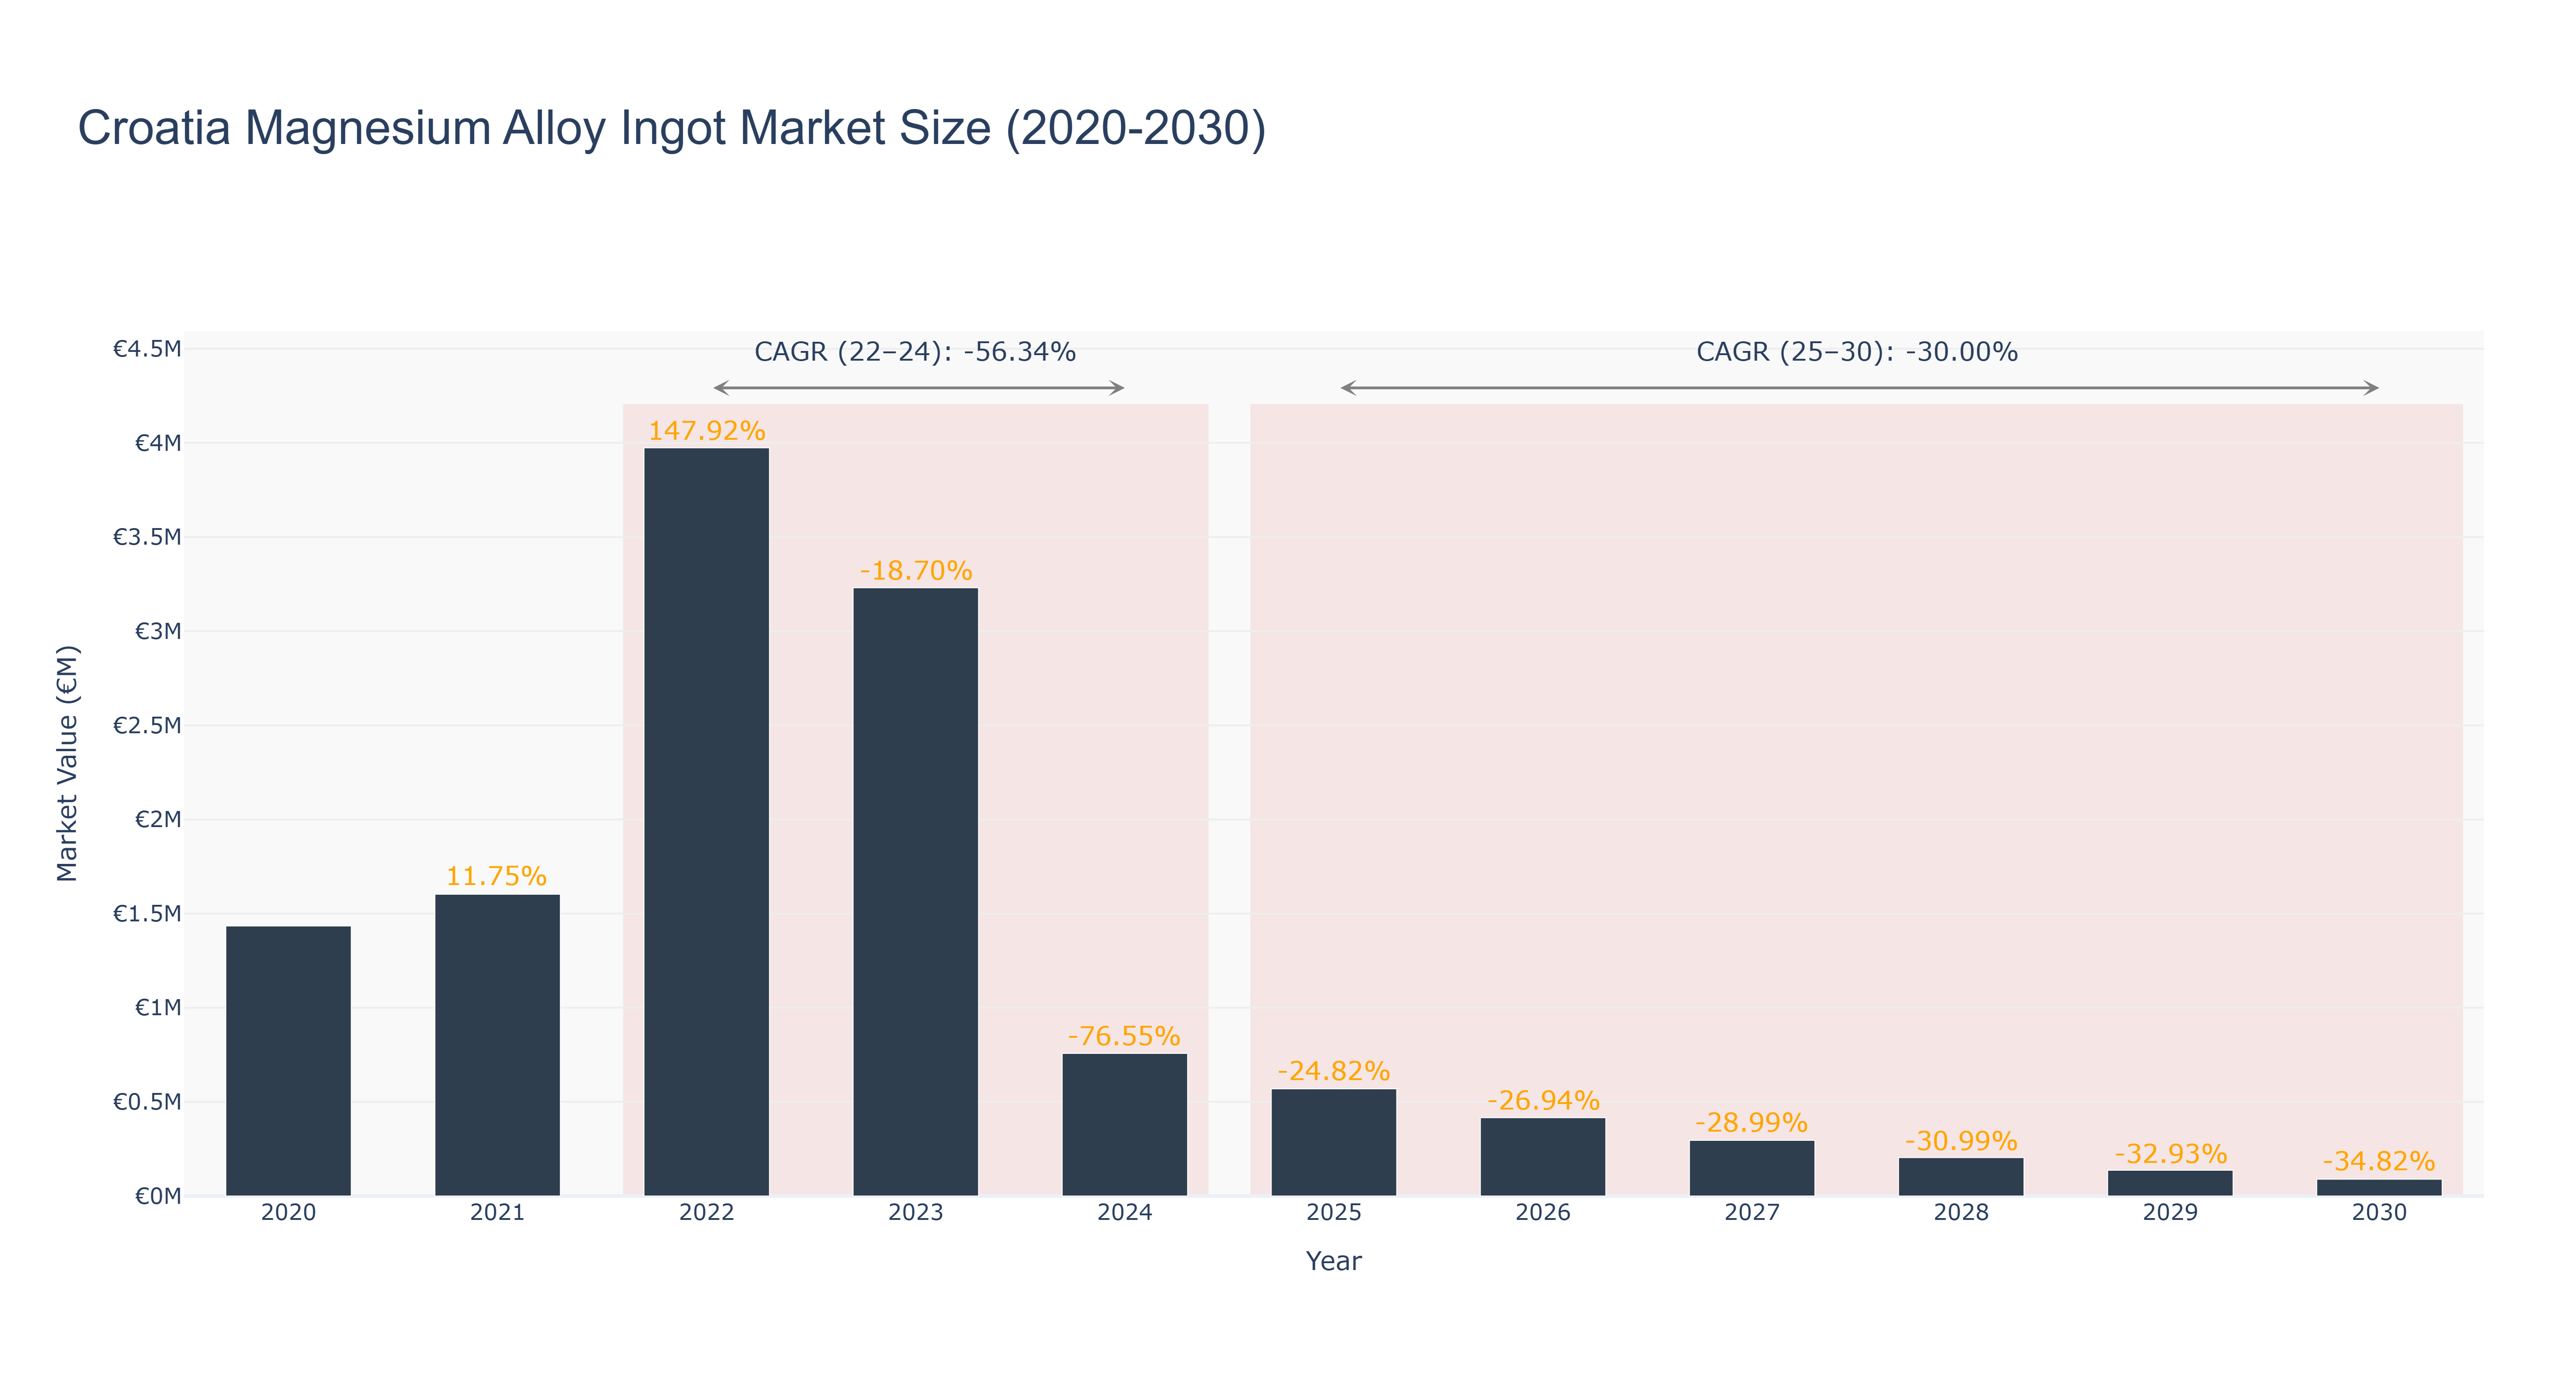Click the €3.5M y-axis tick label
This screenshot has height=1380, width=2576.
tap(147, 537)
